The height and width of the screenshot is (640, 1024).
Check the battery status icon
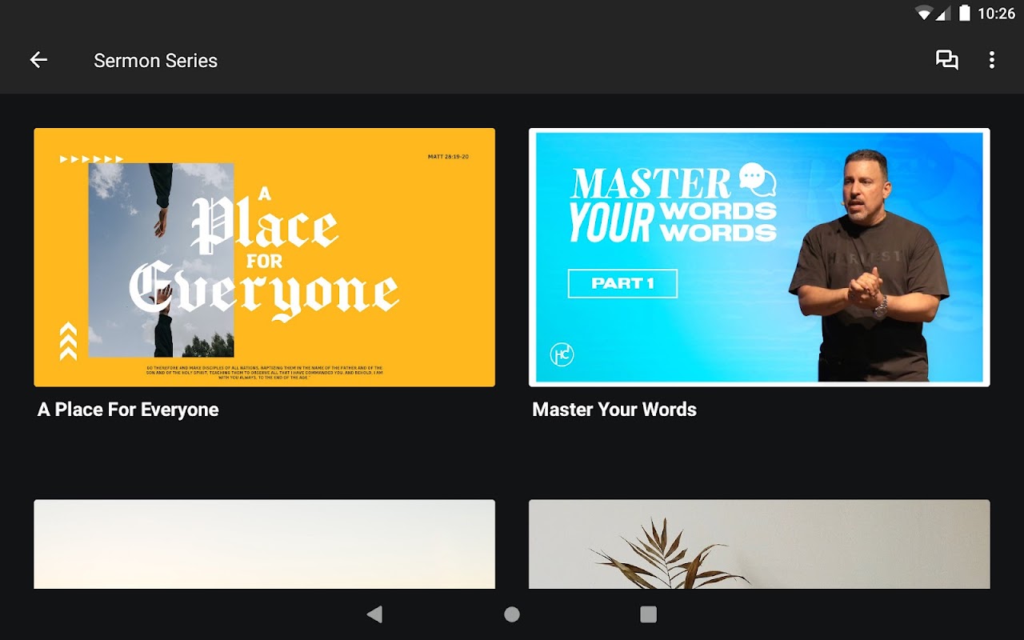point(965,13)
